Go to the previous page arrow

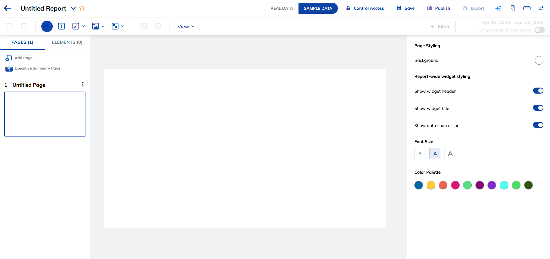click(x=144, y=26)
